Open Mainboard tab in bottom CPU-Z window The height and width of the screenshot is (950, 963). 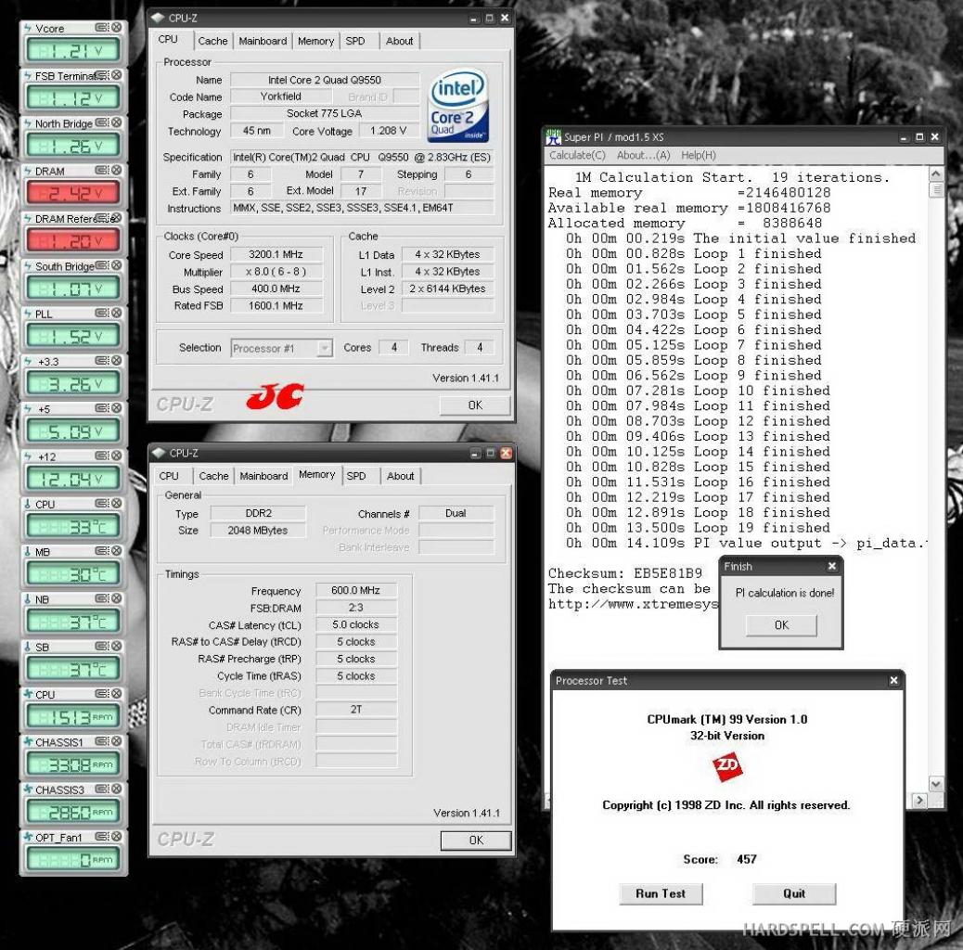[263, 476]
